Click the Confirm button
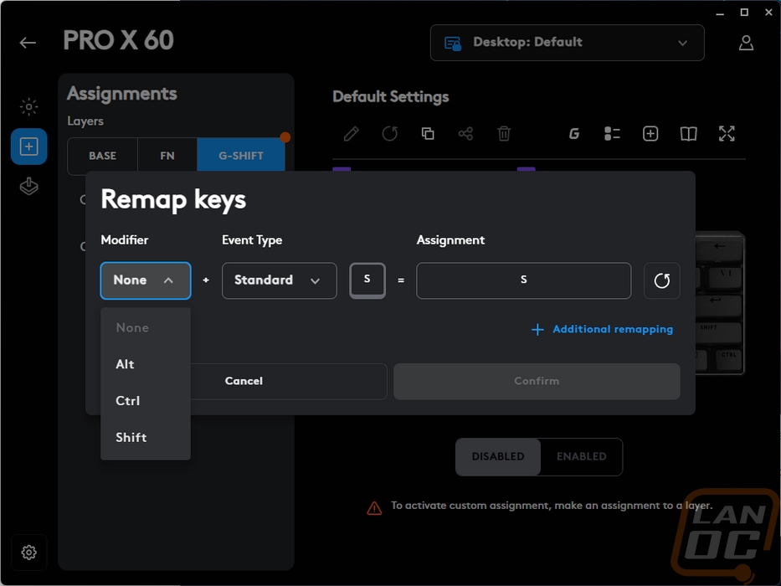The width and height of the screenshot is (781, 586). pos(537,381)
